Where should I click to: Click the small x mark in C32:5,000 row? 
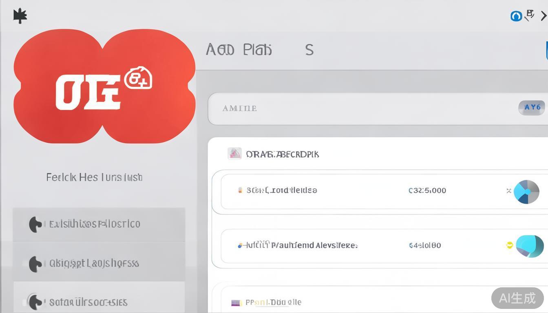point(508,190)
